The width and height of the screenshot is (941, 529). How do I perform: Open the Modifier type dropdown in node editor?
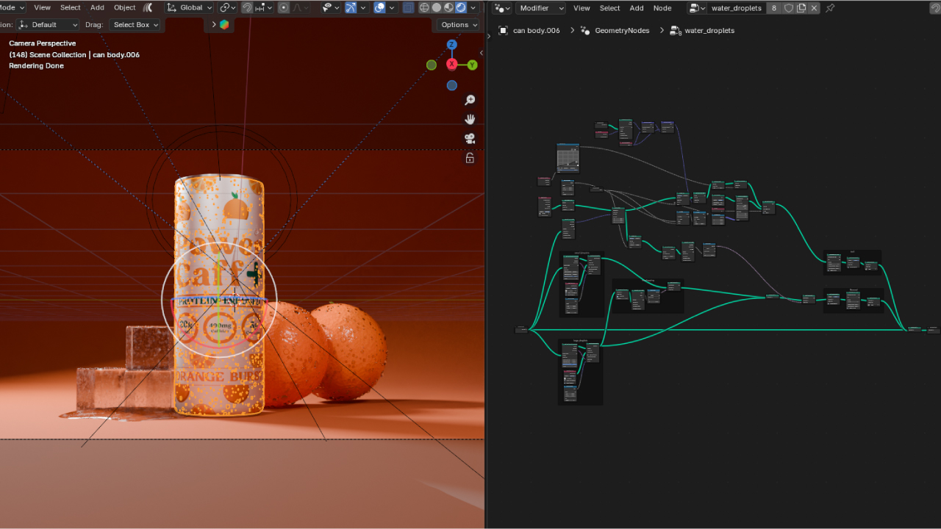(541, 7)
